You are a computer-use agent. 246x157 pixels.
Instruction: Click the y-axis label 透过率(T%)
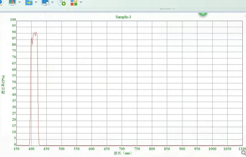[x=3, y=85]
